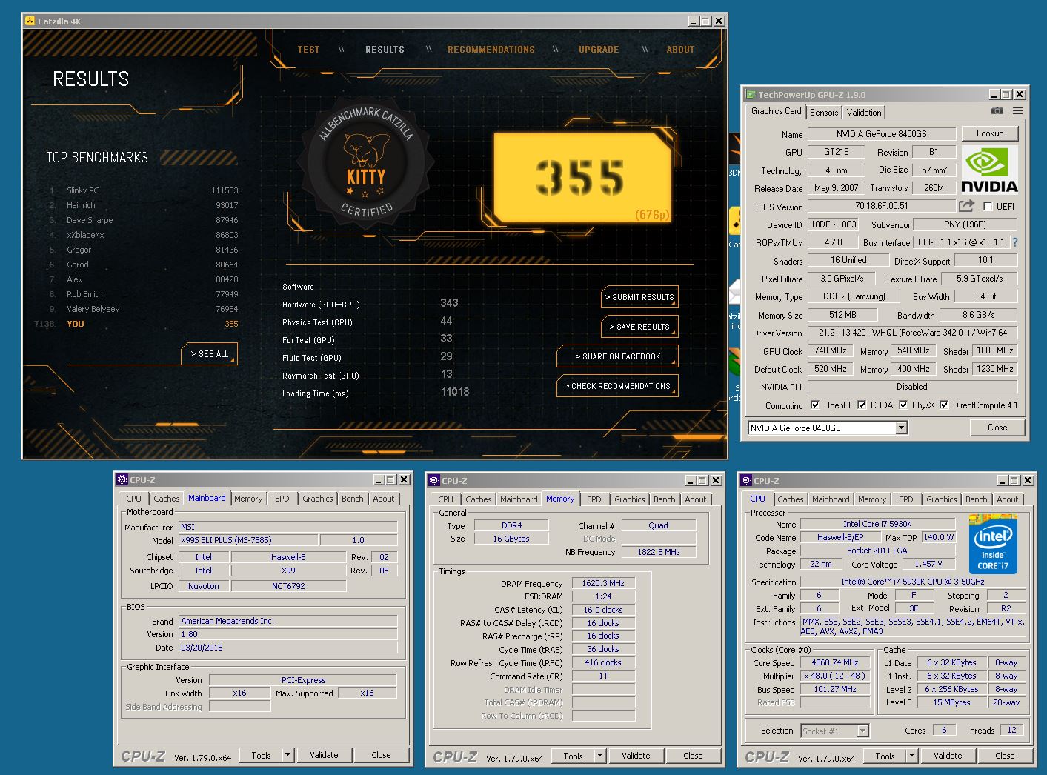Select the YOU row in Top Benchmarks
1047x775 pixels.
(136, 324)
